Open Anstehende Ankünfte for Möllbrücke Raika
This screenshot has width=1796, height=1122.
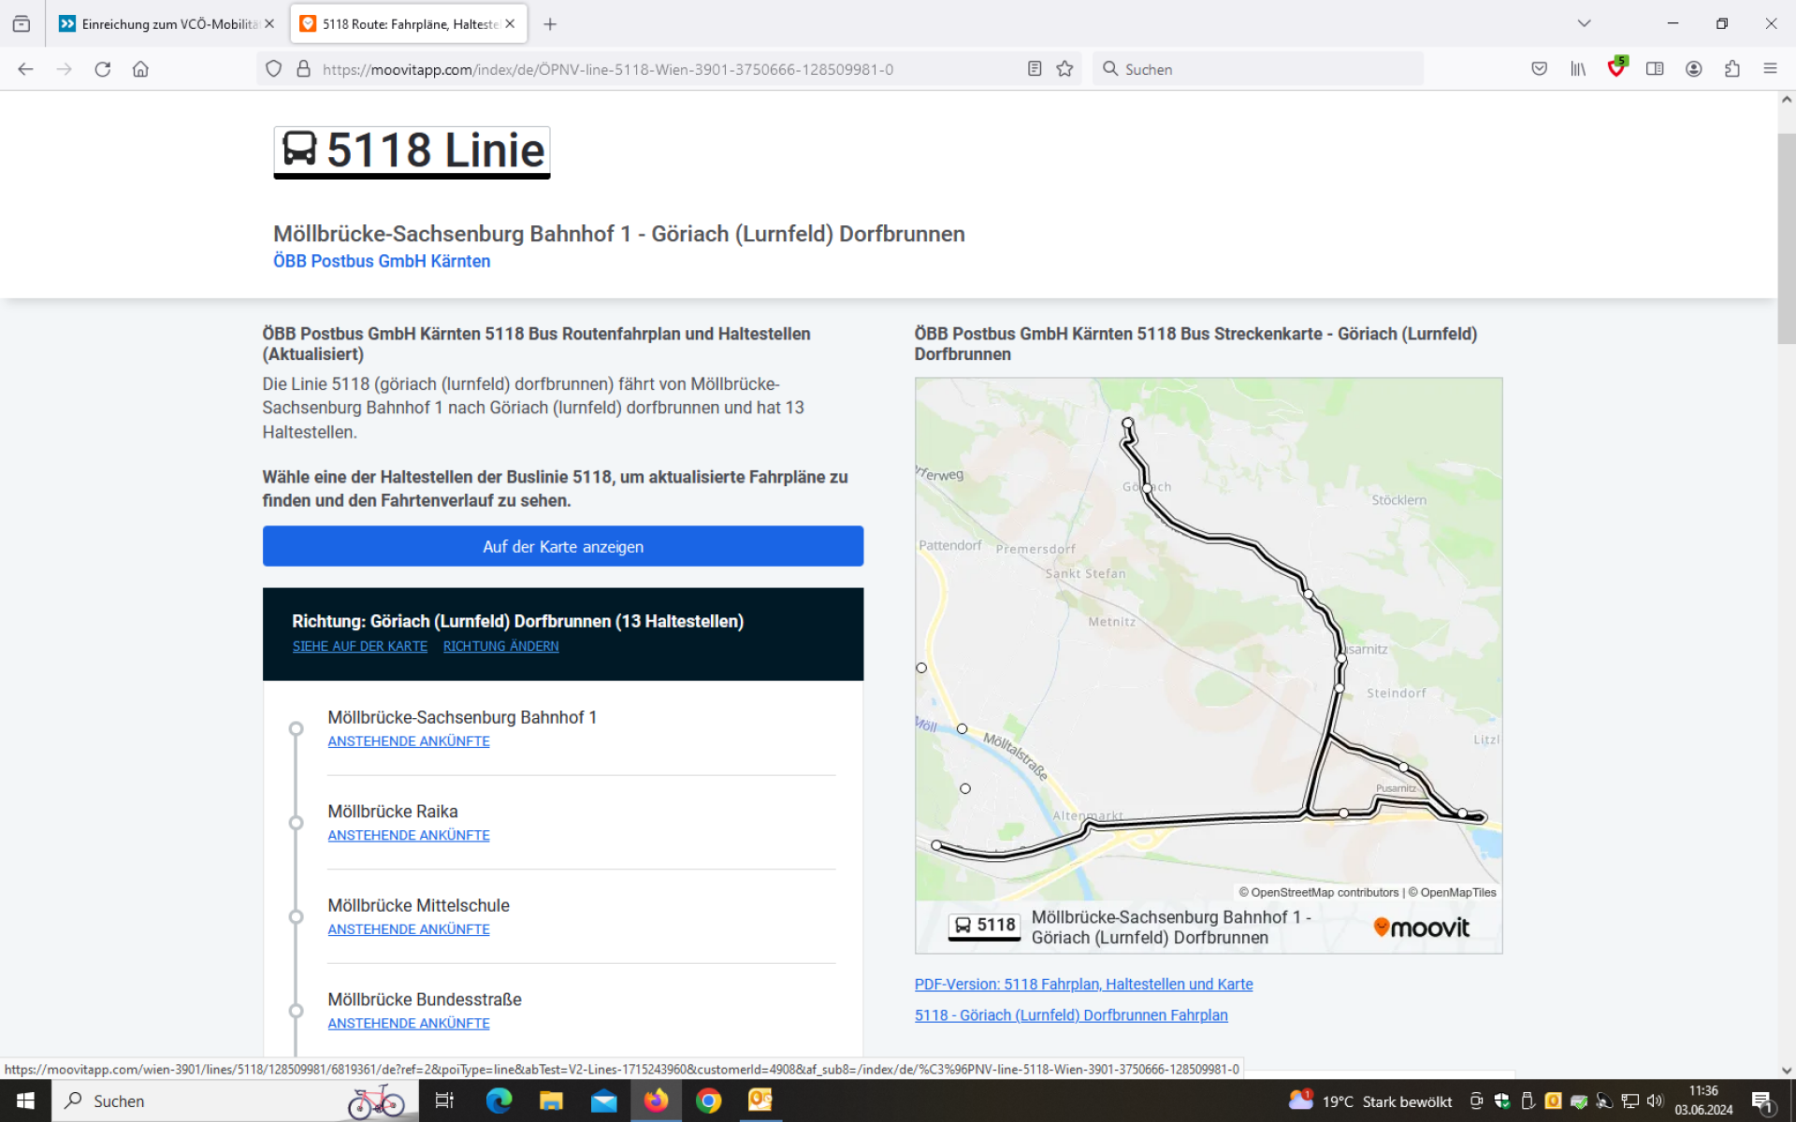[x=409, y=836]
